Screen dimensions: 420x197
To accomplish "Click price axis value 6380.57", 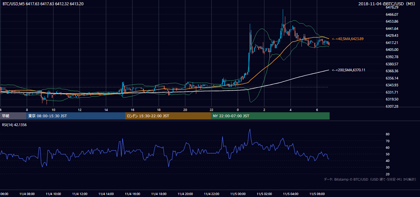I will click(x=392, y=64).
